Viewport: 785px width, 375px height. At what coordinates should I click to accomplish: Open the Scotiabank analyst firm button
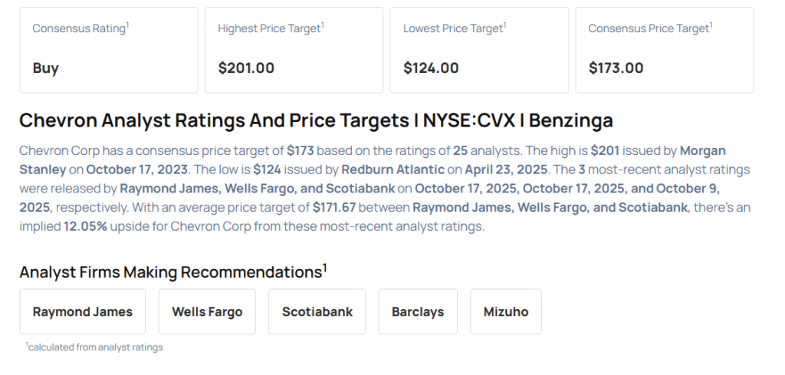[x=317, y=311]
